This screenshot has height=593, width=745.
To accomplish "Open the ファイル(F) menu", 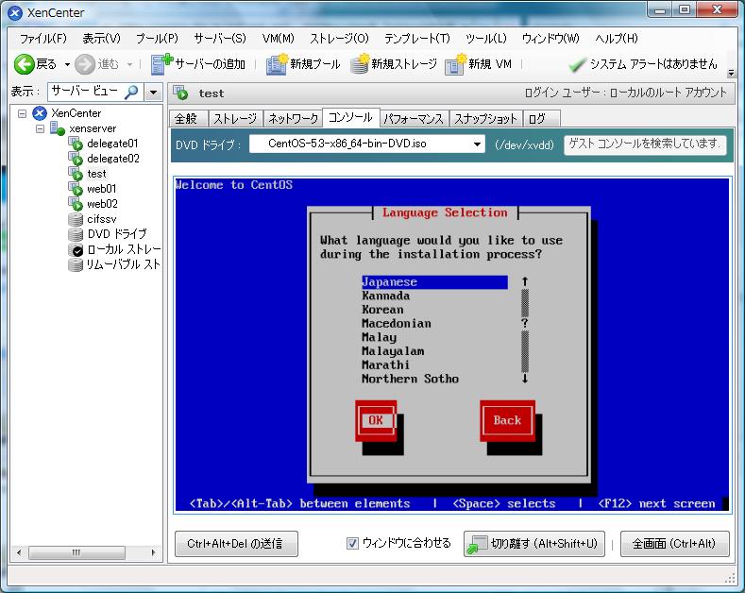I will [42, 39].
